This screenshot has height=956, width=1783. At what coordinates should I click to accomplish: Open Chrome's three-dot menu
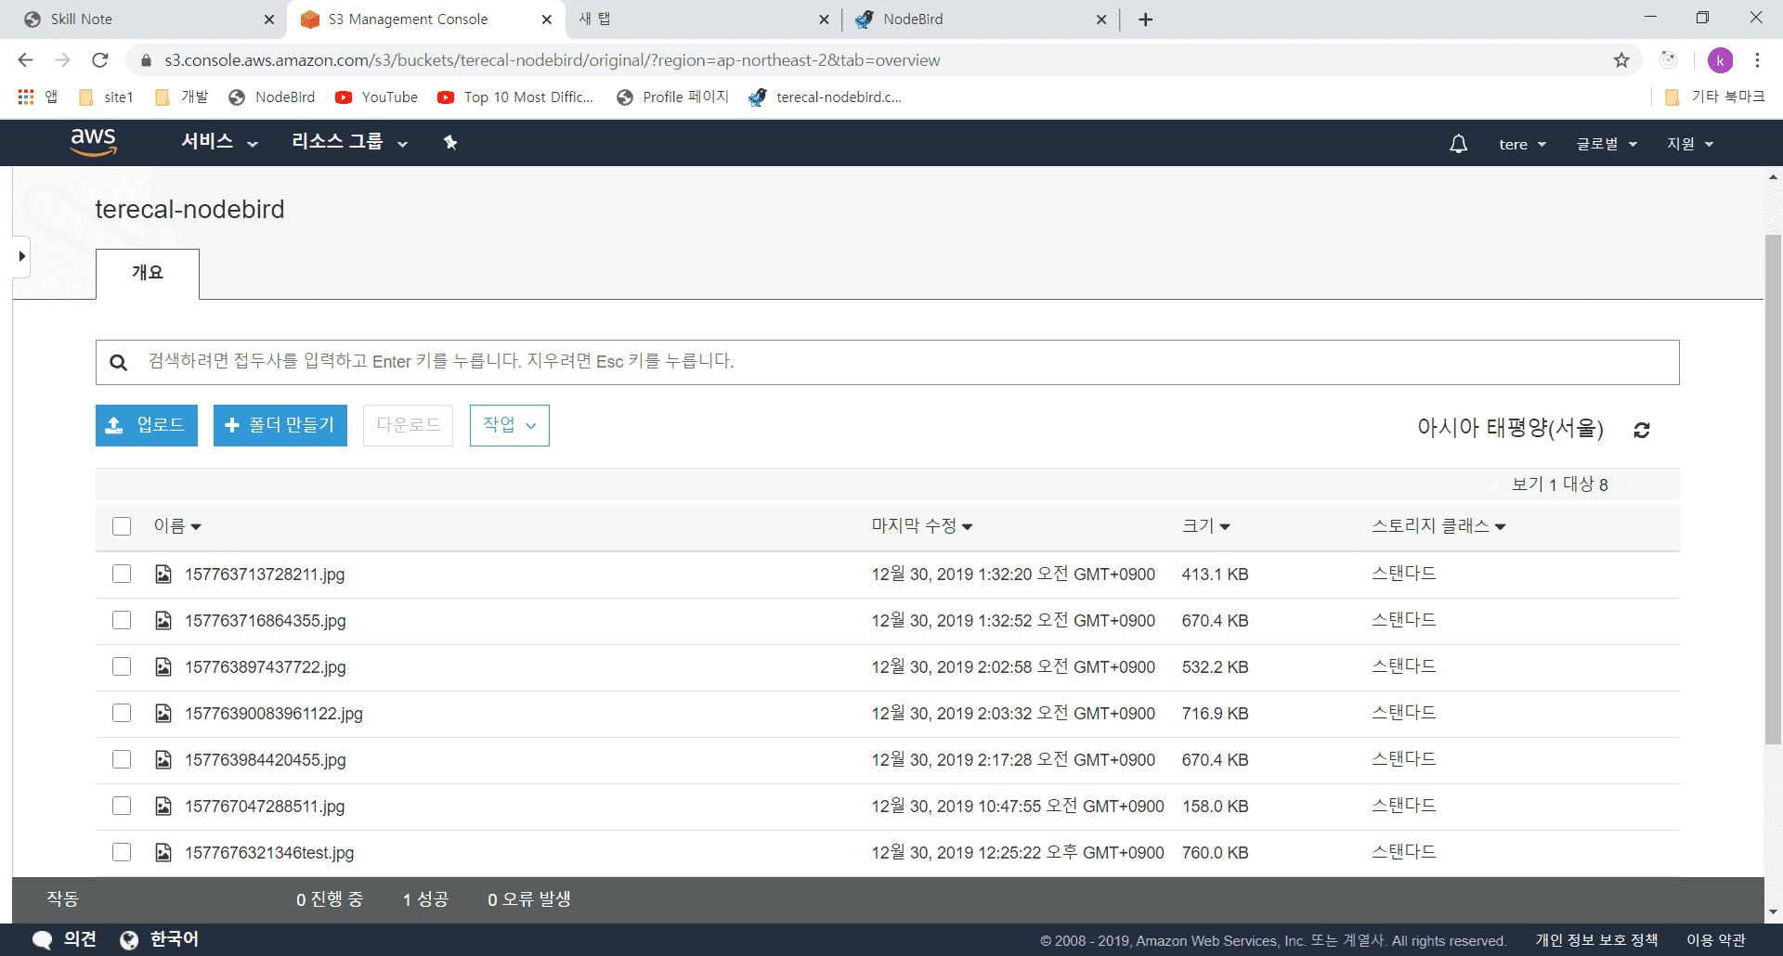(x=1757, y=60)
